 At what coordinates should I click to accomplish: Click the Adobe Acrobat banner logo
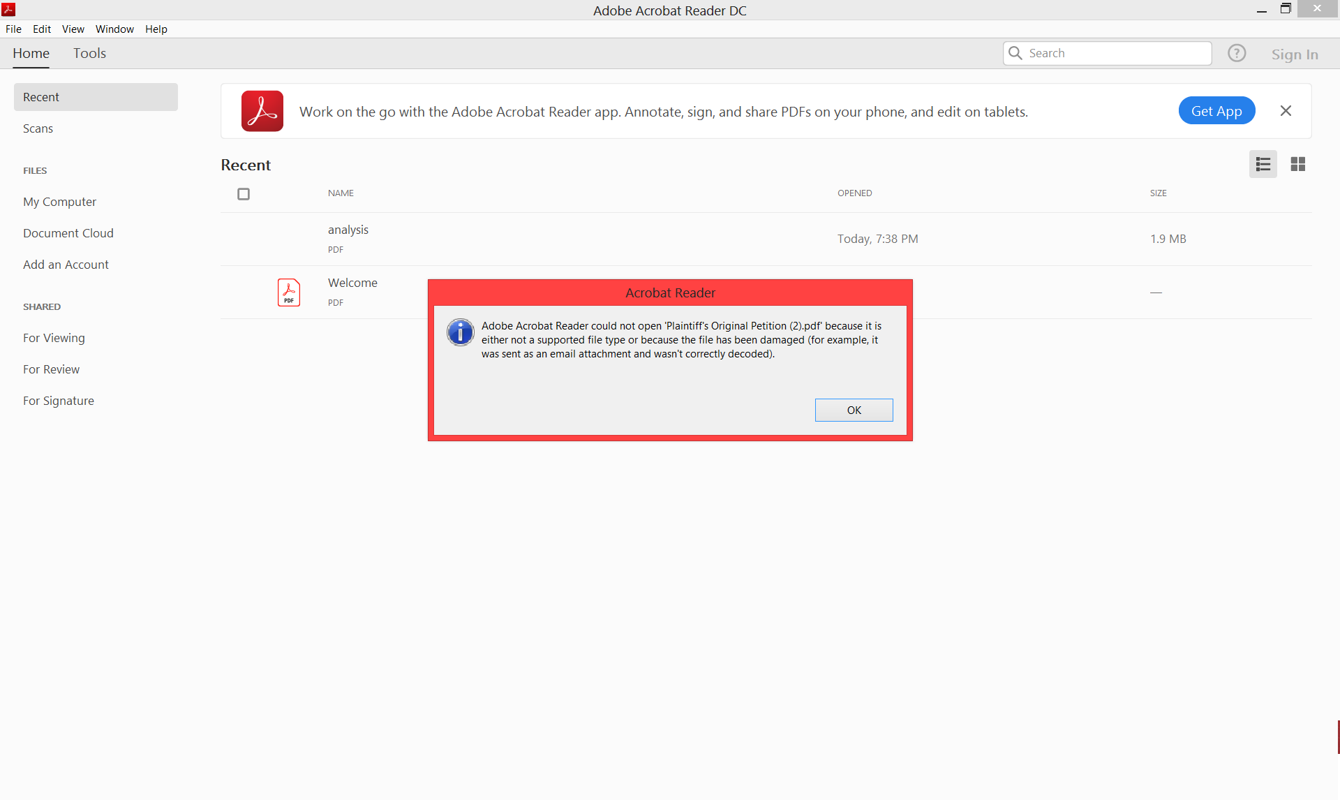[262, 111]
